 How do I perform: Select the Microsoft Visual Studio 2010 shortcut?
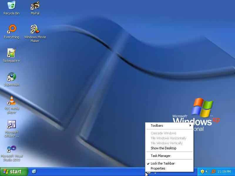tap(11, 153)
